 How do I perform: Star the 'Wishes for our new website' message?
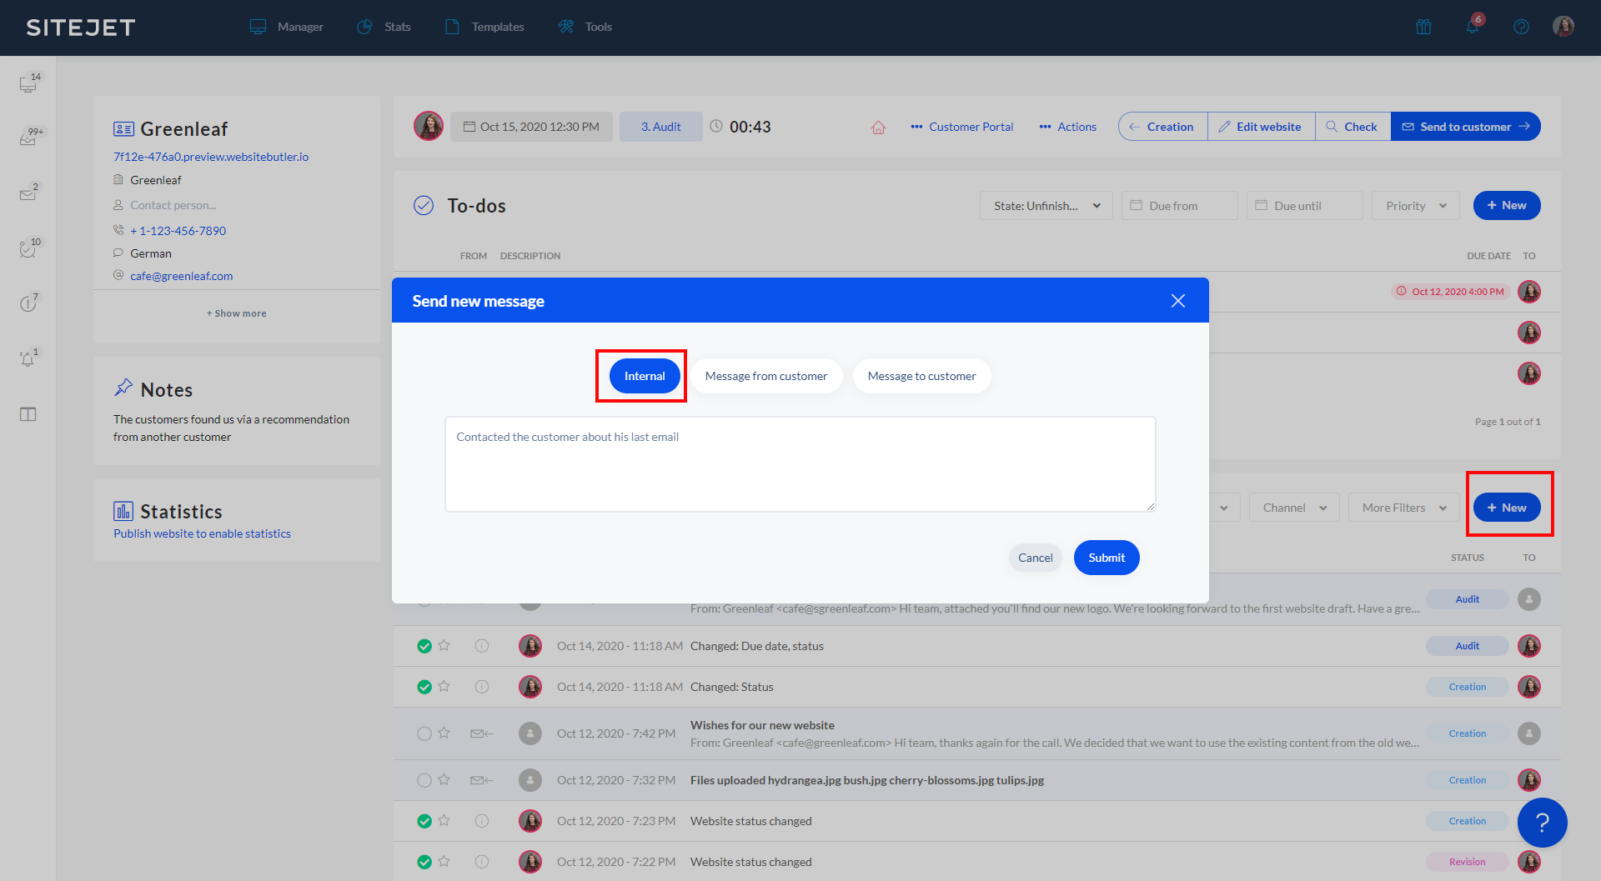(x=444, y=733)
